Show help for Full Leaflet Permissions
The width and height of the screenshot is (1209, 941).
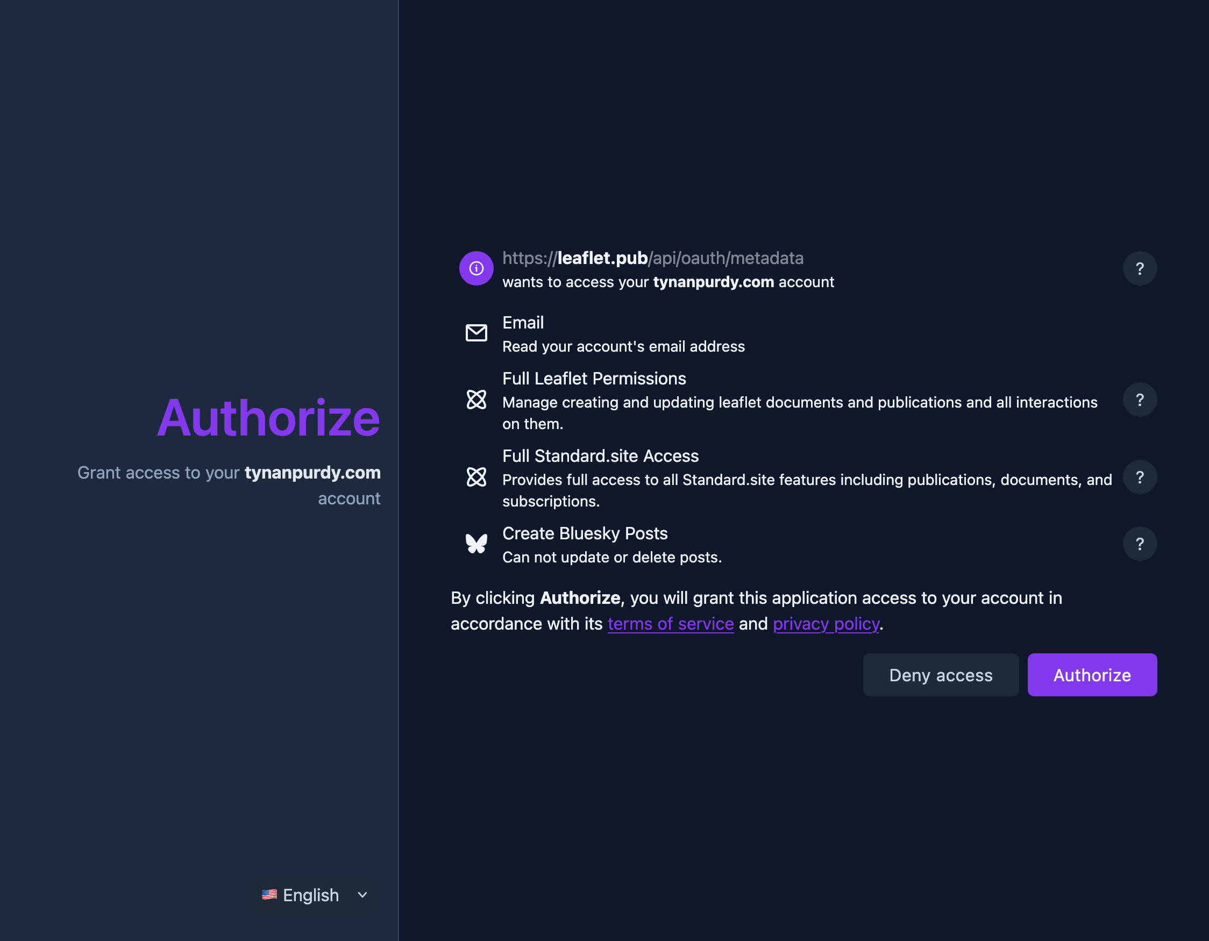1139,400
